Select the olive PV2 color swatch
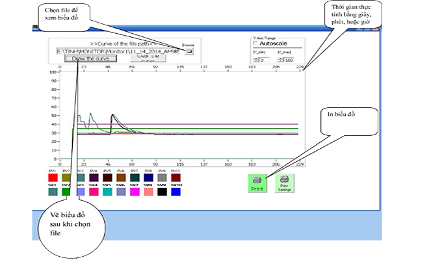 pos(66,177)
